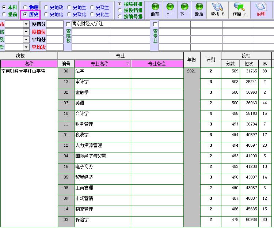Open the 查找 search tool
The image size is (274, 229).
point(217,10)
